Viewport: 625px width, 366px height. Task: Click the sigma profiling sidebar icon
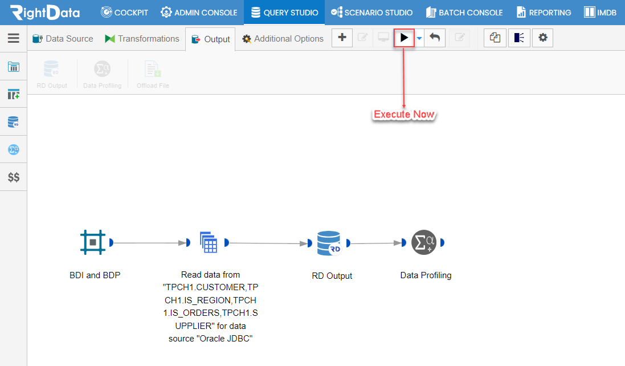pos(14,149)
